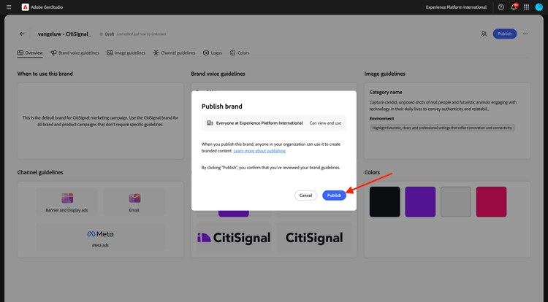The image size is (548, 302).
Task: Switch to Channel guidelines tab
Action: click(174, 53)
